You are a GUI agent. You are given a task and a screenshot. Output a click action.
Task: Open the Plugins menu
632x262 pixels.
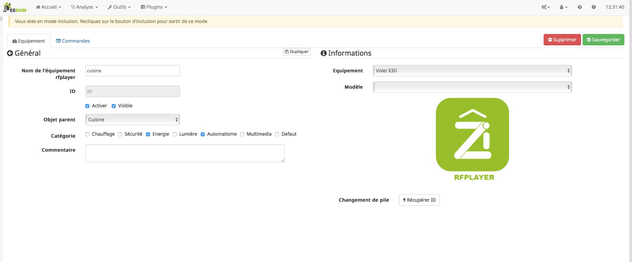pyautogui.click(x=154, y=7)
